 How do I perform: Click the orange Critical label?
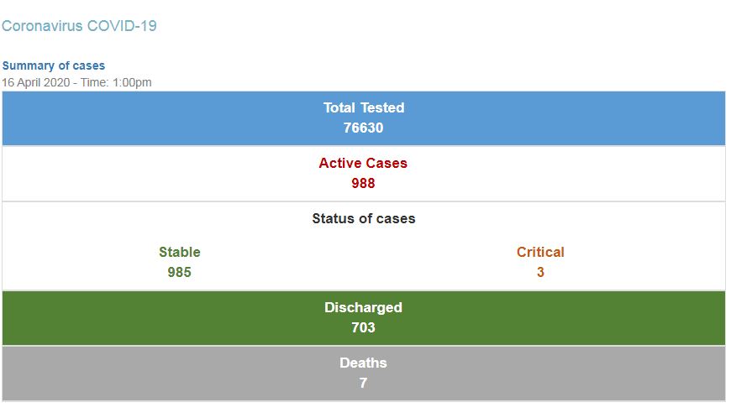click(540, 252)
